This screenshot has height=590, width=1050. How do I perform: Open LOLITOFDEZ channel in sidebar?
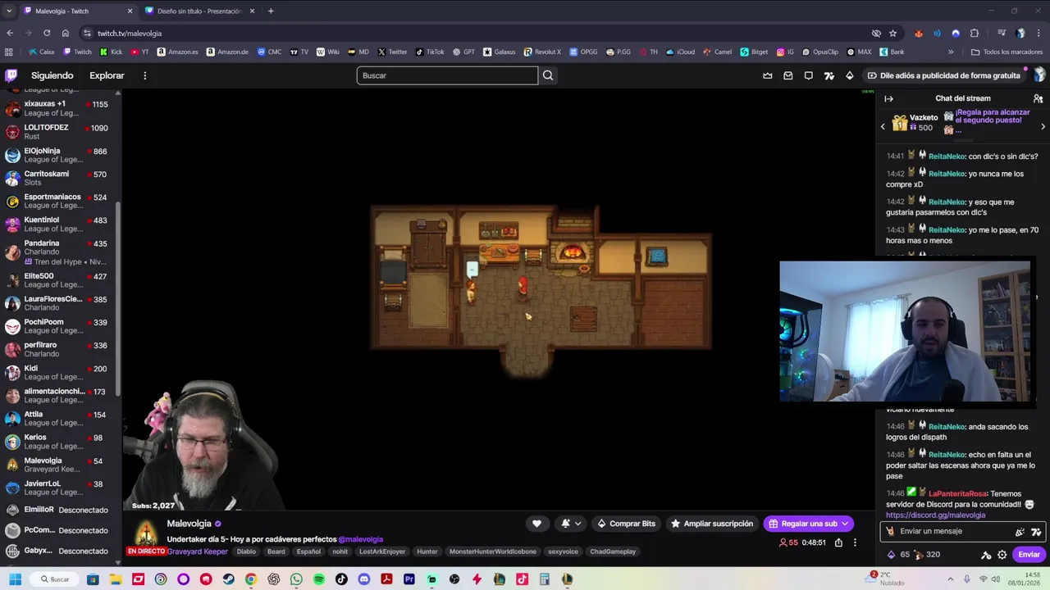(61, 132)
